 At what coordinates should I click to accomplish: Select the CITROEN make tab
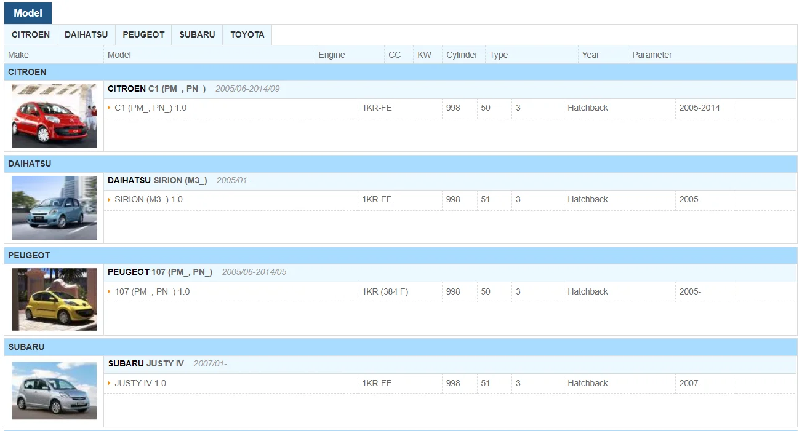[31, 34]
